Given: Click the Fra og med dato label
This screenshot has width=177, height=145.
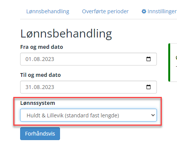Looking at the screenshot, I should pos(41,47).
